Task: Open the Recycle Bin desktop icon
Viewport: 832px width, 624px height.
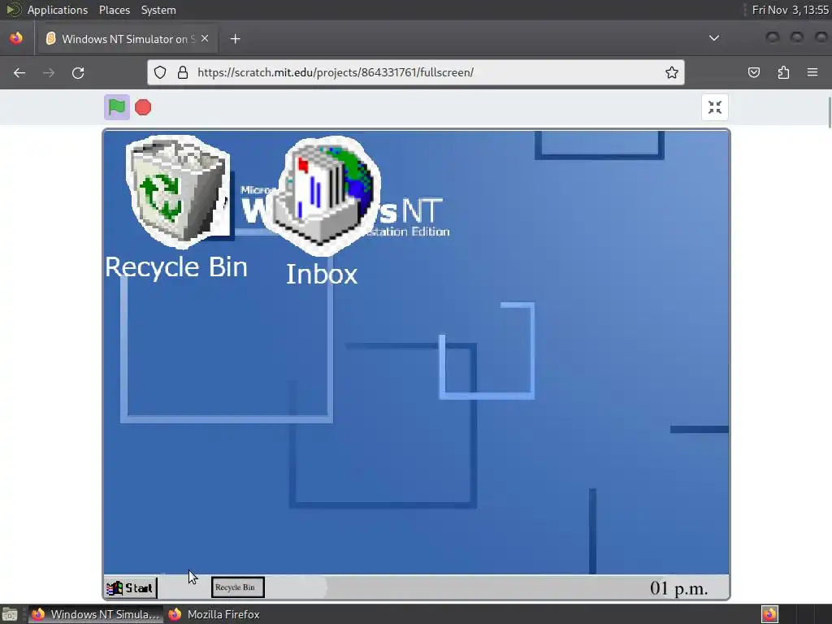Action: coord(178,191)
